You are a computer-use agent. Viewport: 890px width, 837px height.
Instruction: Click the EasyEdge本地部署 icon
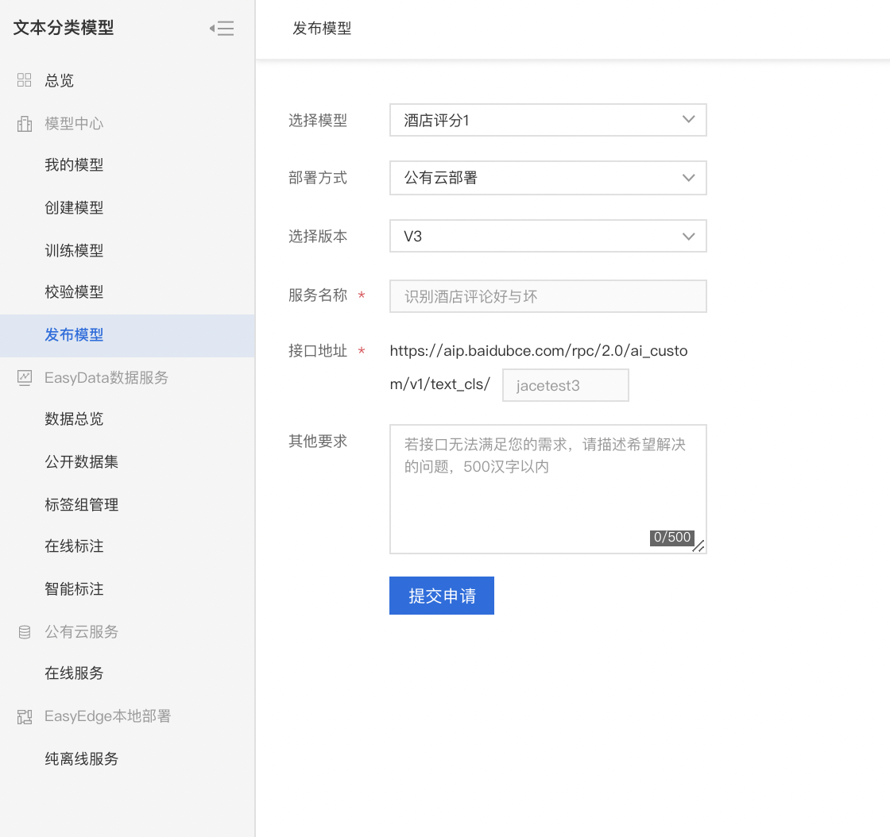25,716
